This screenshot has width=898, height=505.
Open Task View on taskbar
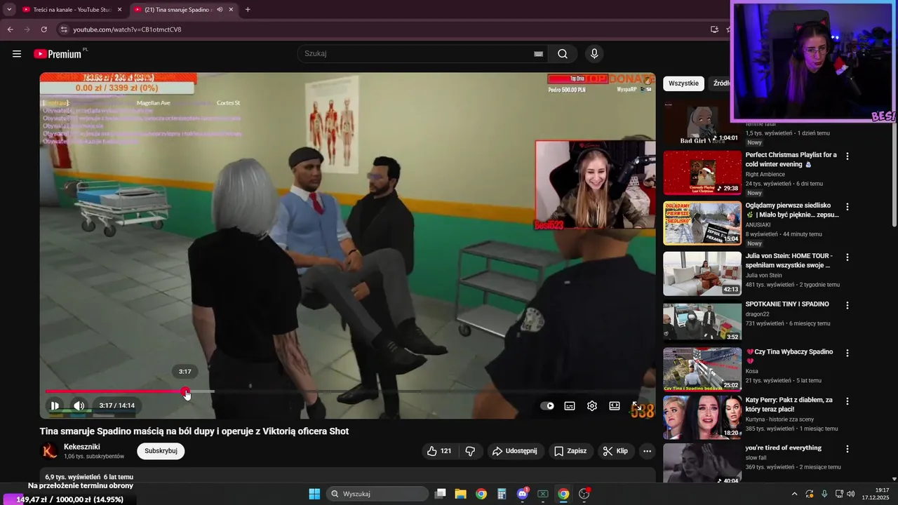pyautogui.click(x=441, y=494)
